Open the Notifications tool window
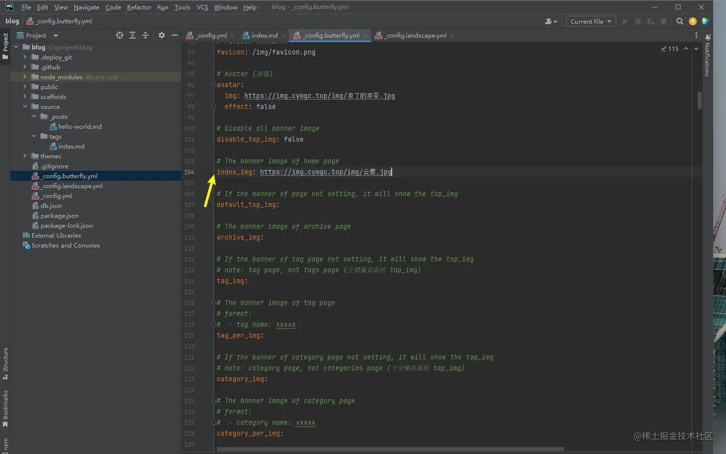This screenshot has height=454, width=726. pos(707,55)
